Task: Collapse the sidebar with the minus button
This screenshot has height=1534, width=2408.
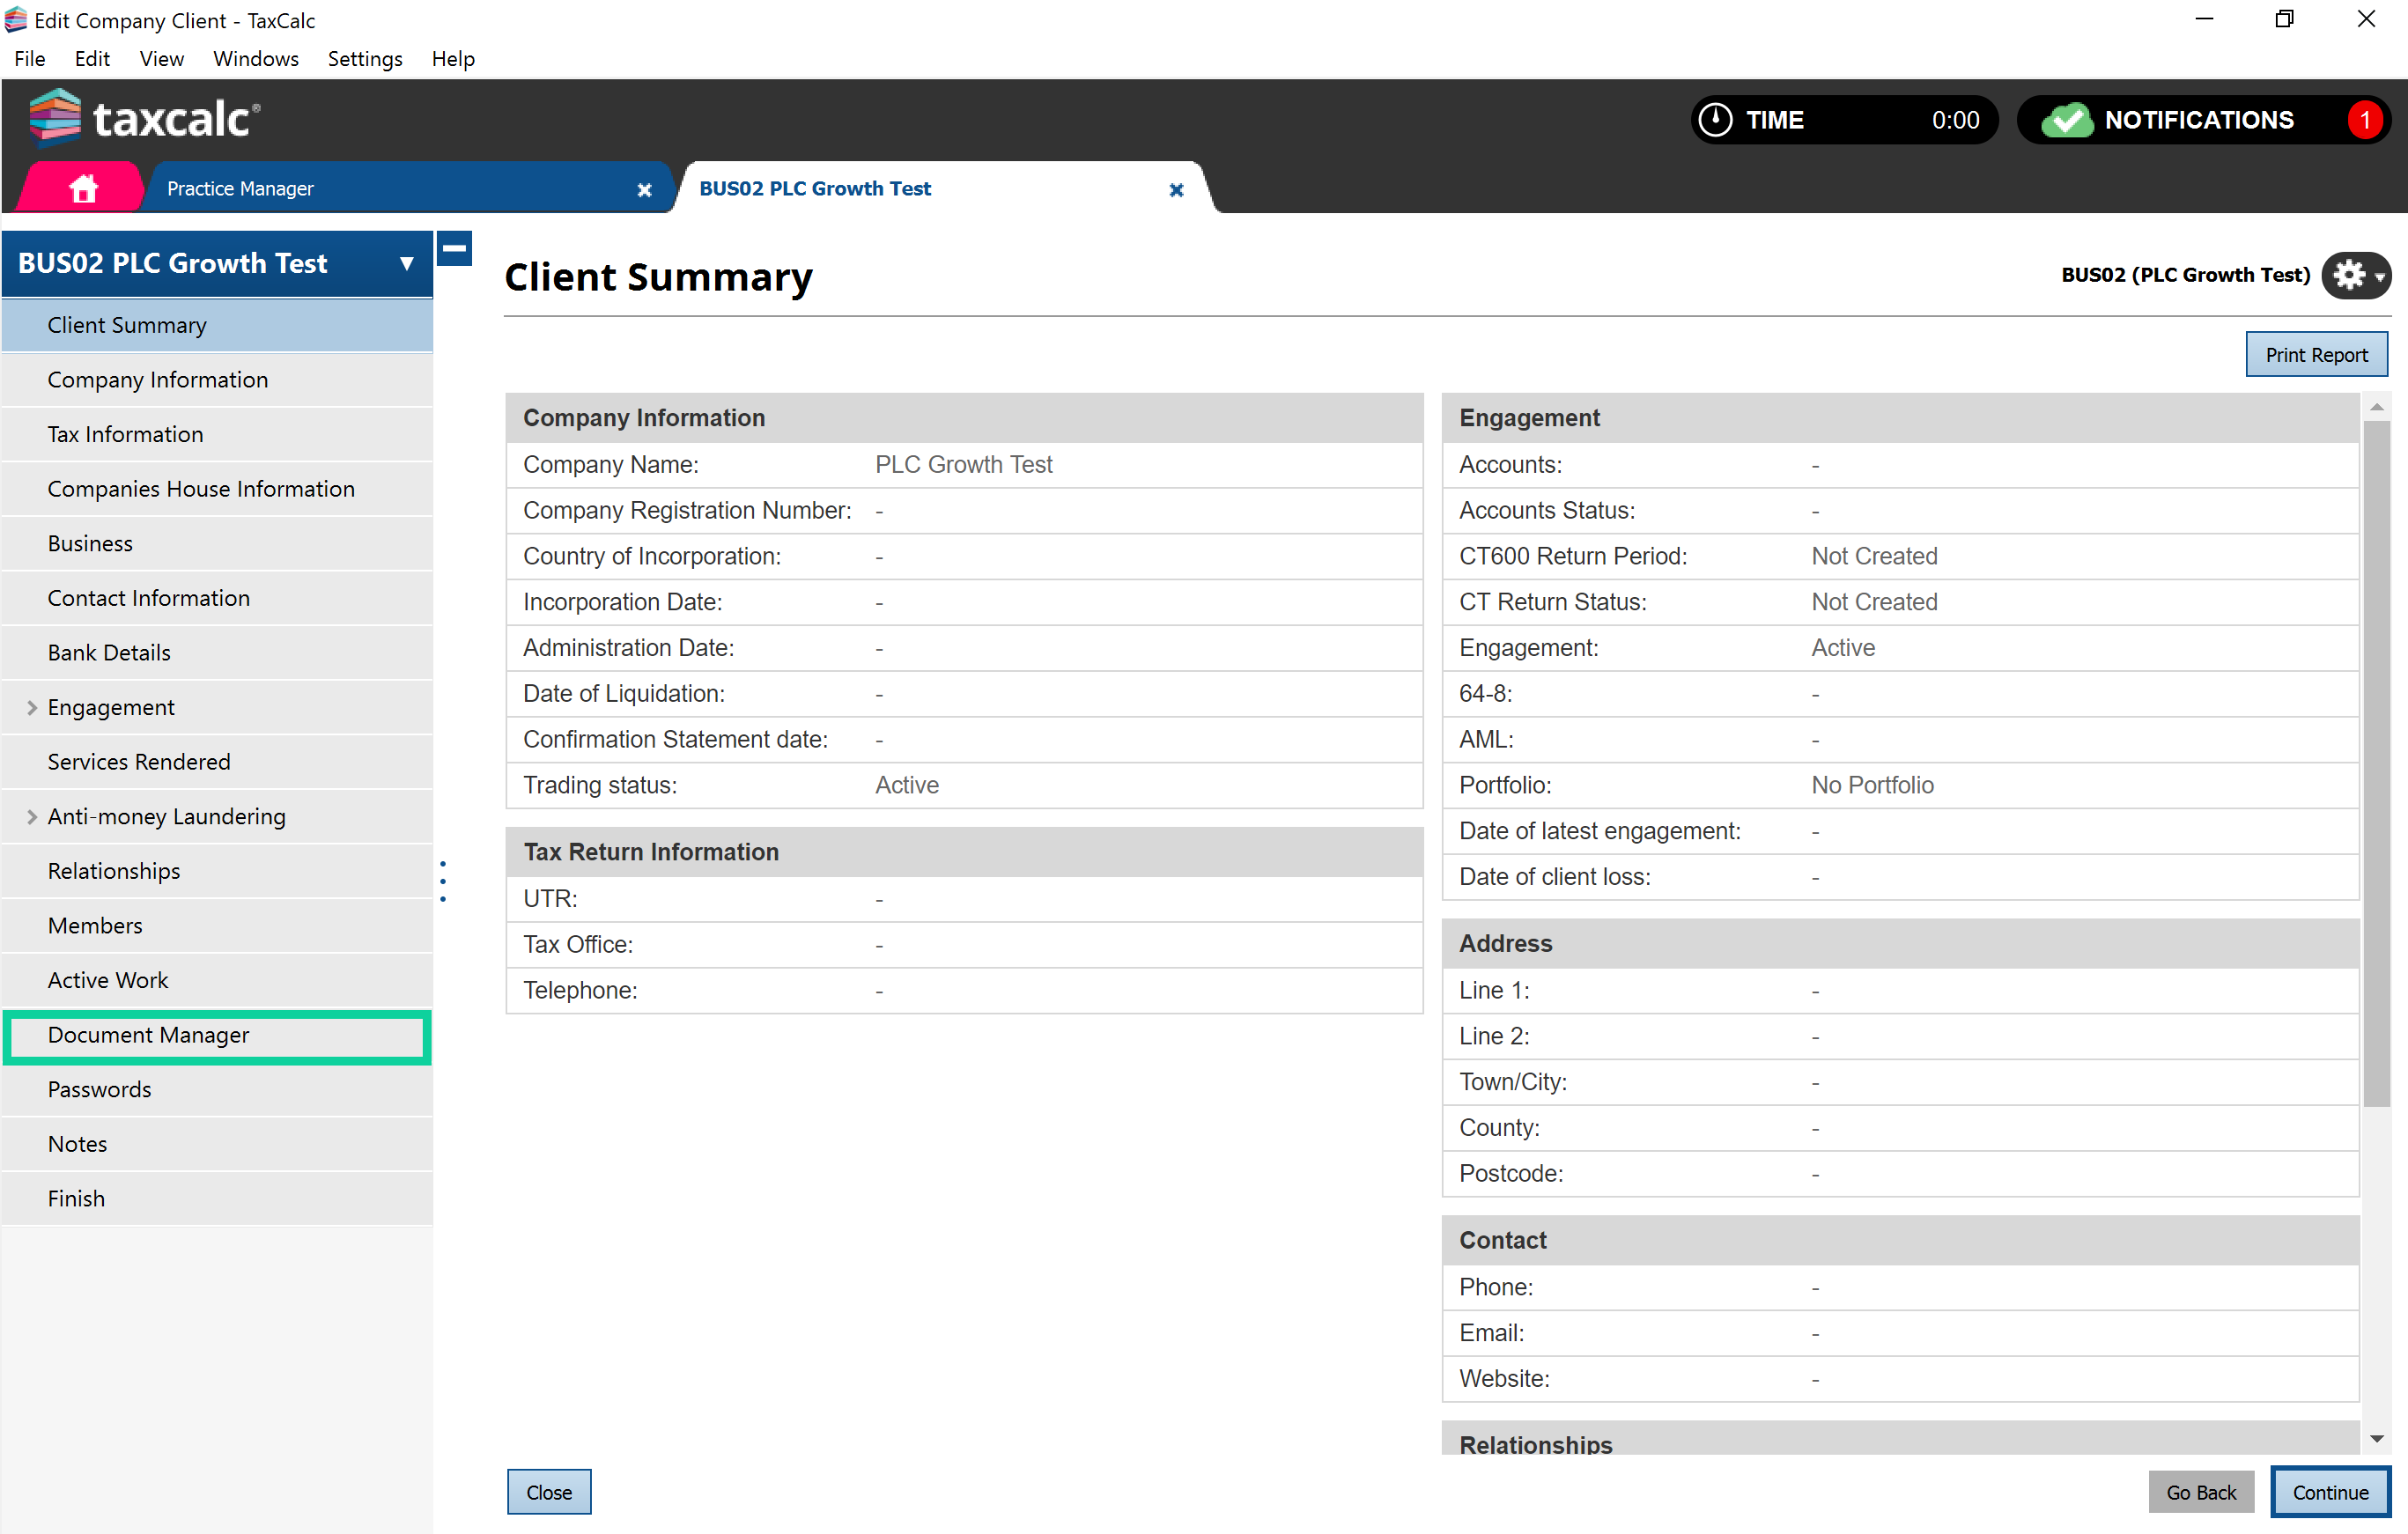Action: [455, 248]
